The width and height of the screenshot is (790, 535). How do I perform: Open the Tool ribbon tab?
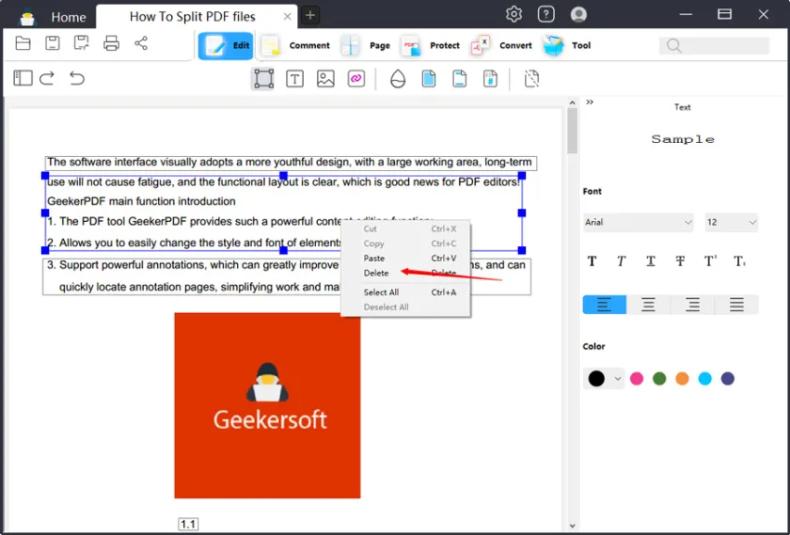567,45
